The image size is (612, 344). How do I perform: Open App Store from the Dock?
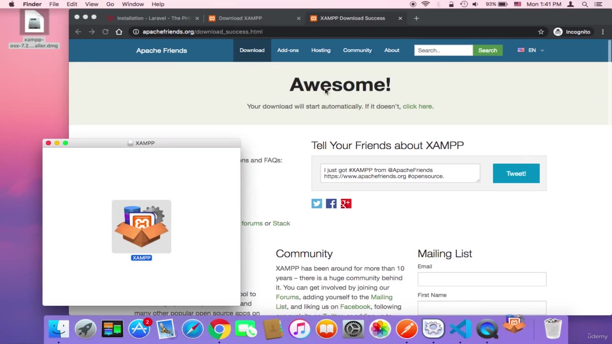(139, 329)
